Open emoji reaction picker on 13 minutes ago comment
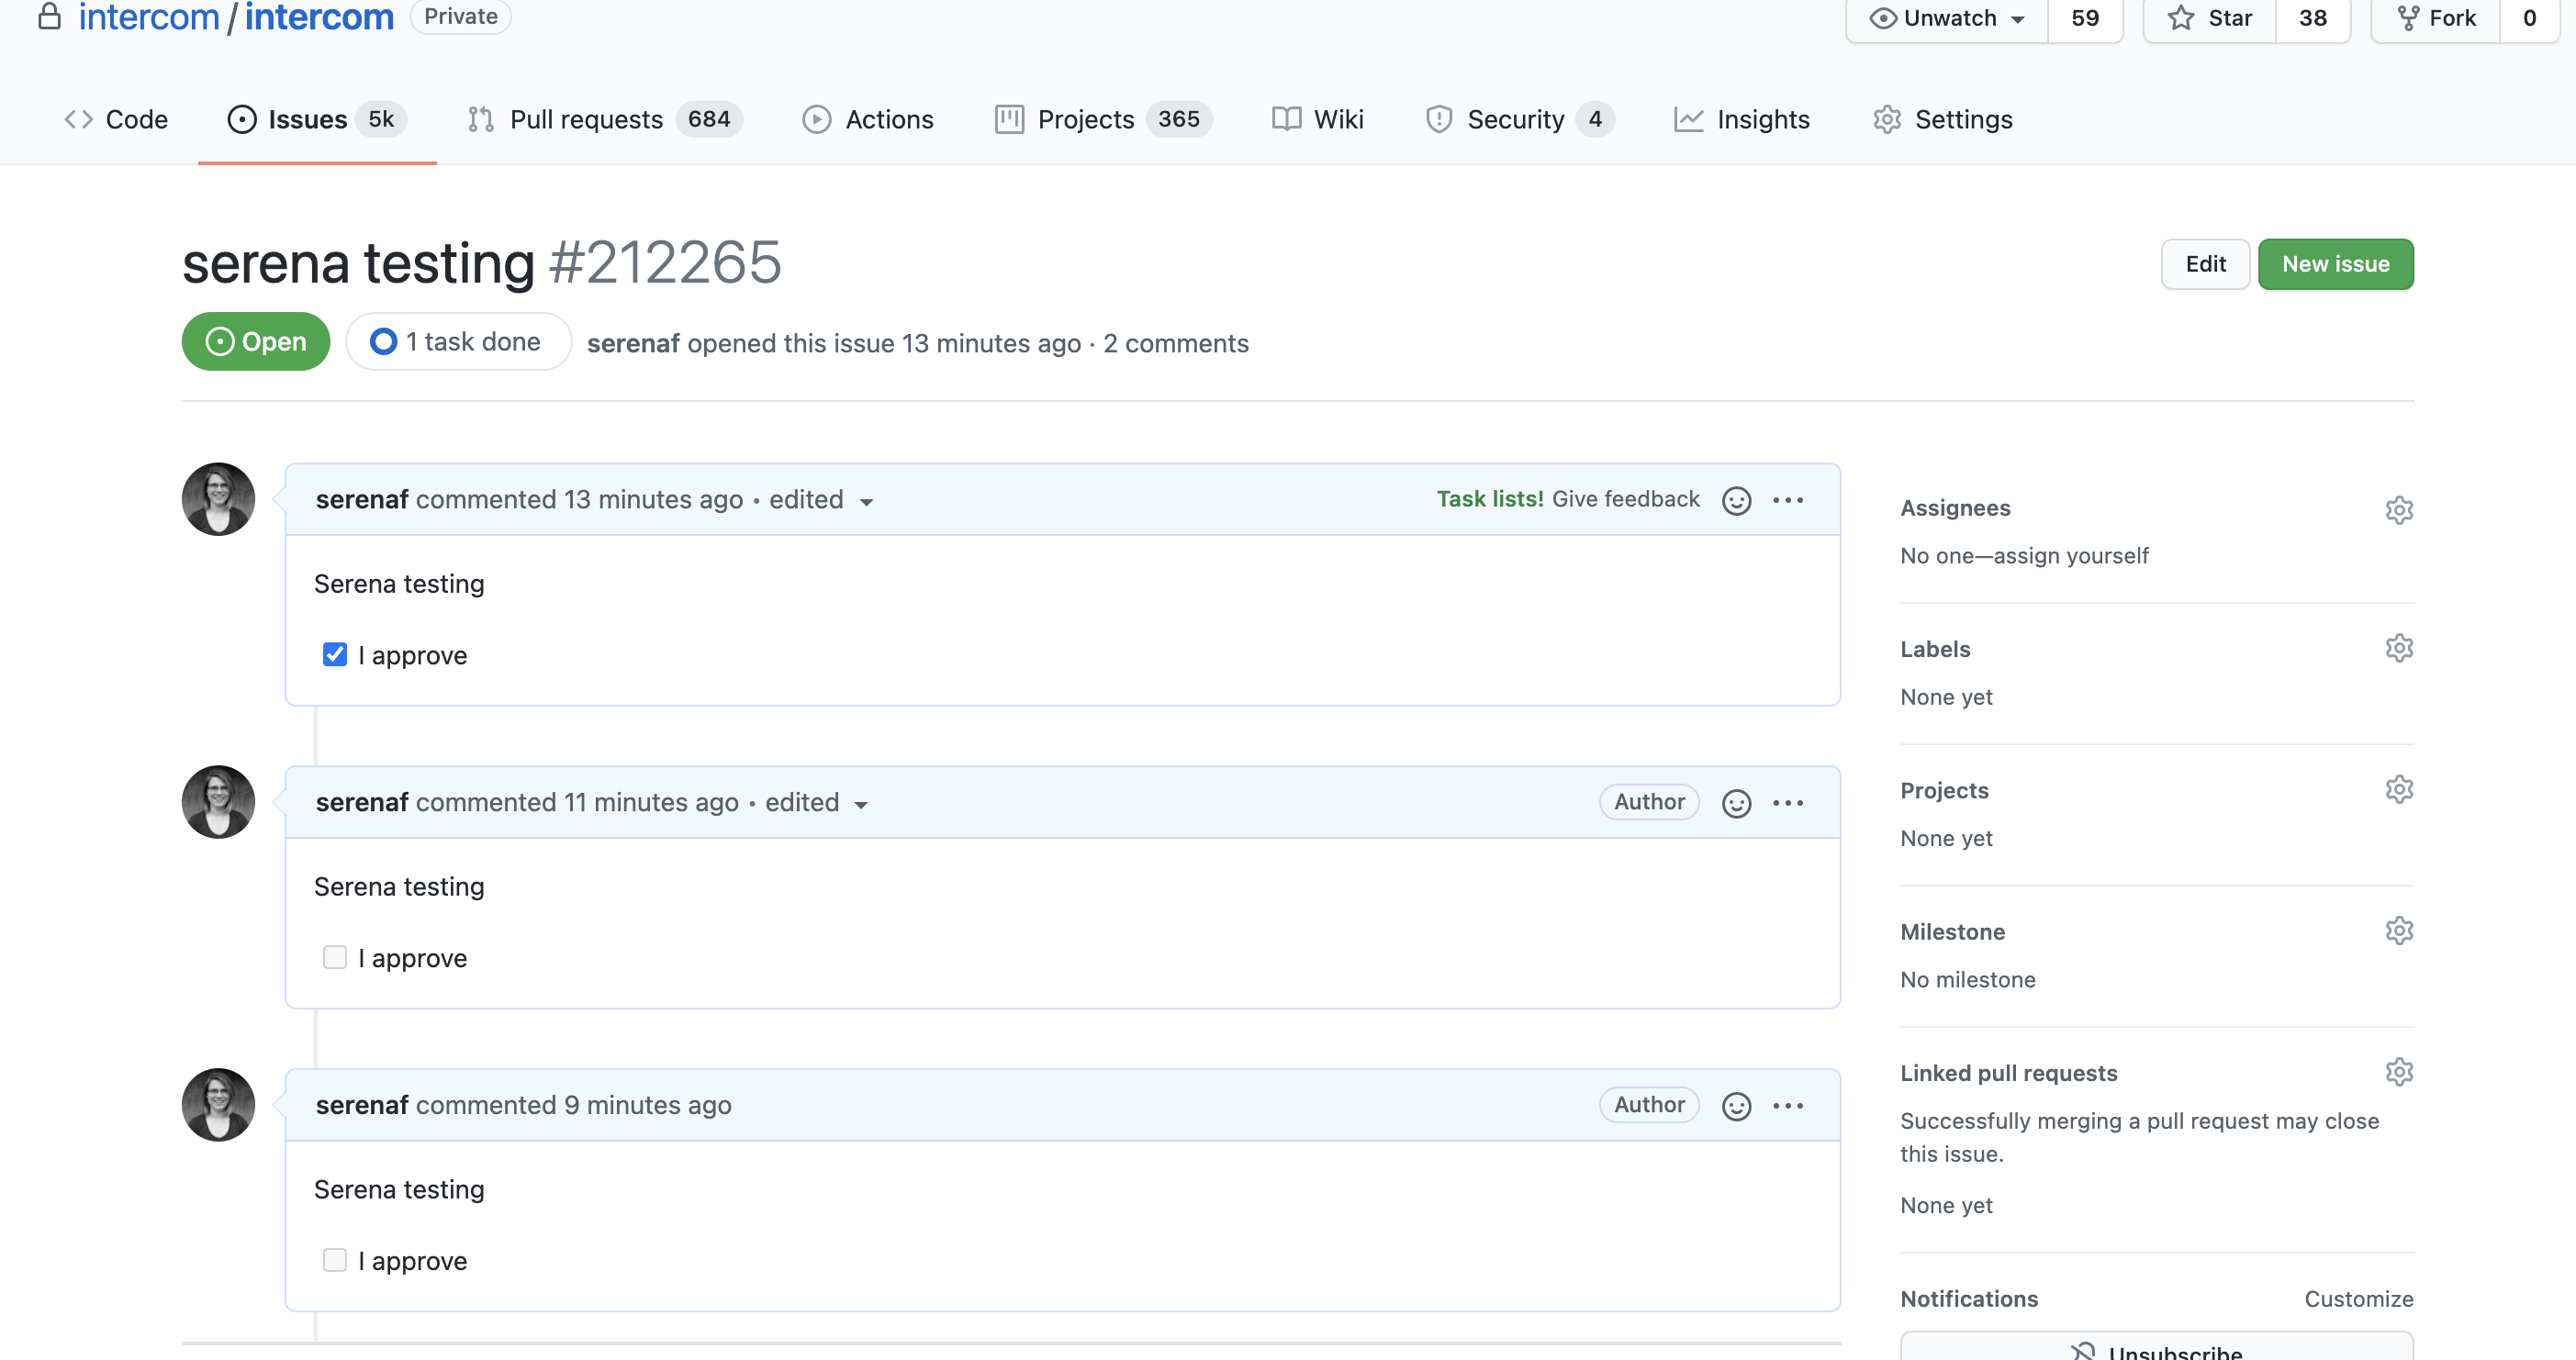This screenshot has width=2576, height=1360. click(x=1736, y=501)
